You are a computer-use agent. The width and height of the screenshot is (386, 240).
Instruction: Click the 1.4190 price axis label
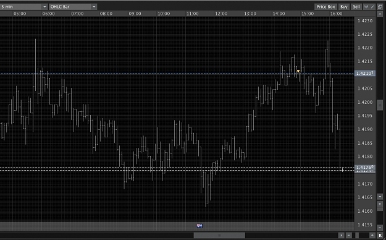click(x=365, y=129)
